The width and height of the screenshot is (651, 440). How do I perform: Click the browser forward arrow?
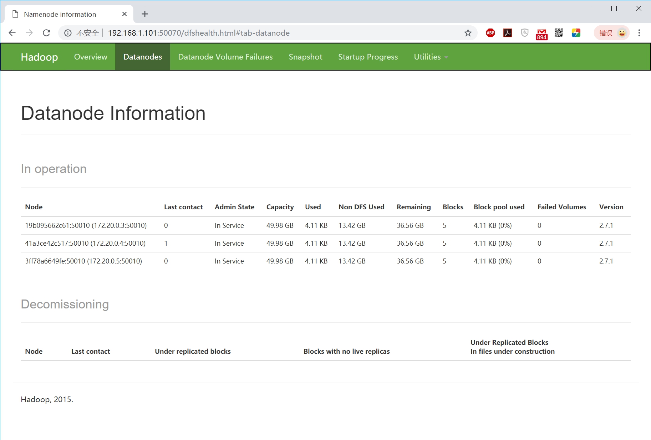click(x=29, y=33)
